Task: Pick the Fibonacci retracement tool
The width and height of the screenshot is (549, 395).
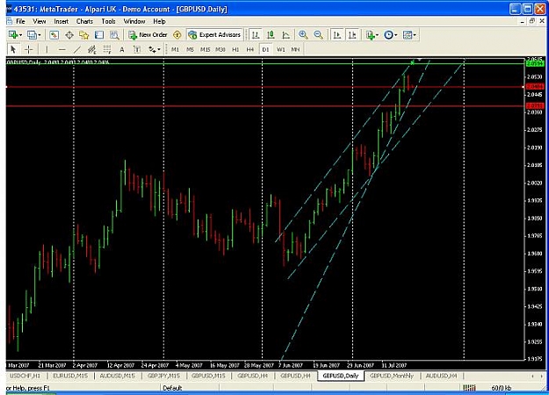Action: [107, 49]
